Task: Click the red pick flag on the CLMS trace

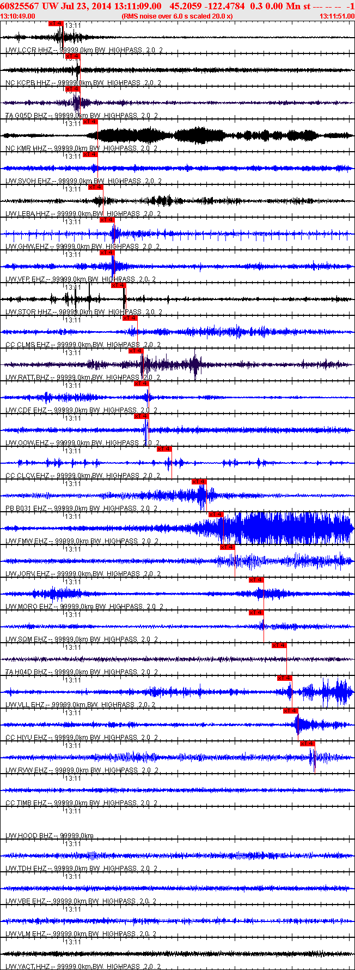Action: 130,318
